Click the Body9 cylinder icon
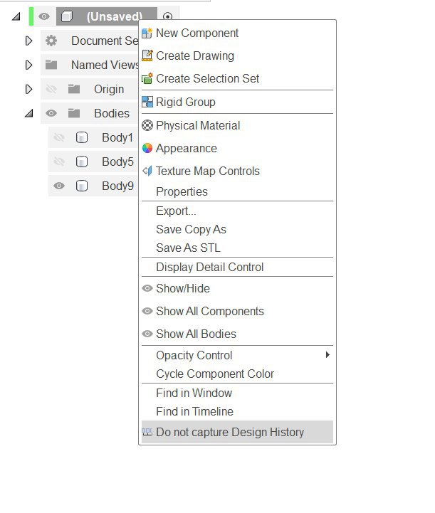The height and width of the screenshot is (513, 435). coord(81,186)
